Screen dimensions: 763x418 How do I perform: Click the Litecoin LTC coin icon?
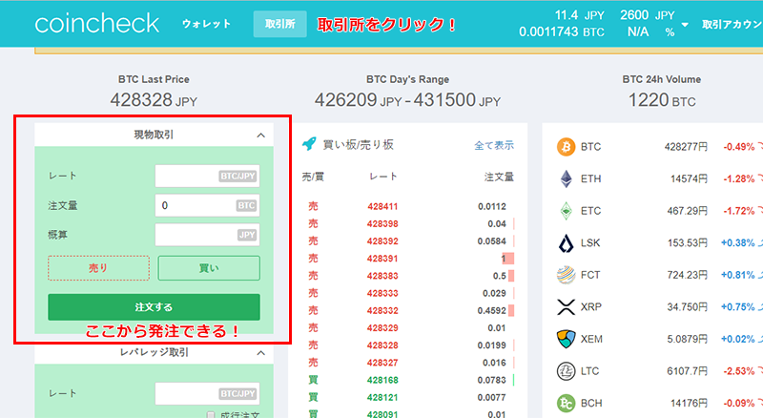[x=566, y=371]
